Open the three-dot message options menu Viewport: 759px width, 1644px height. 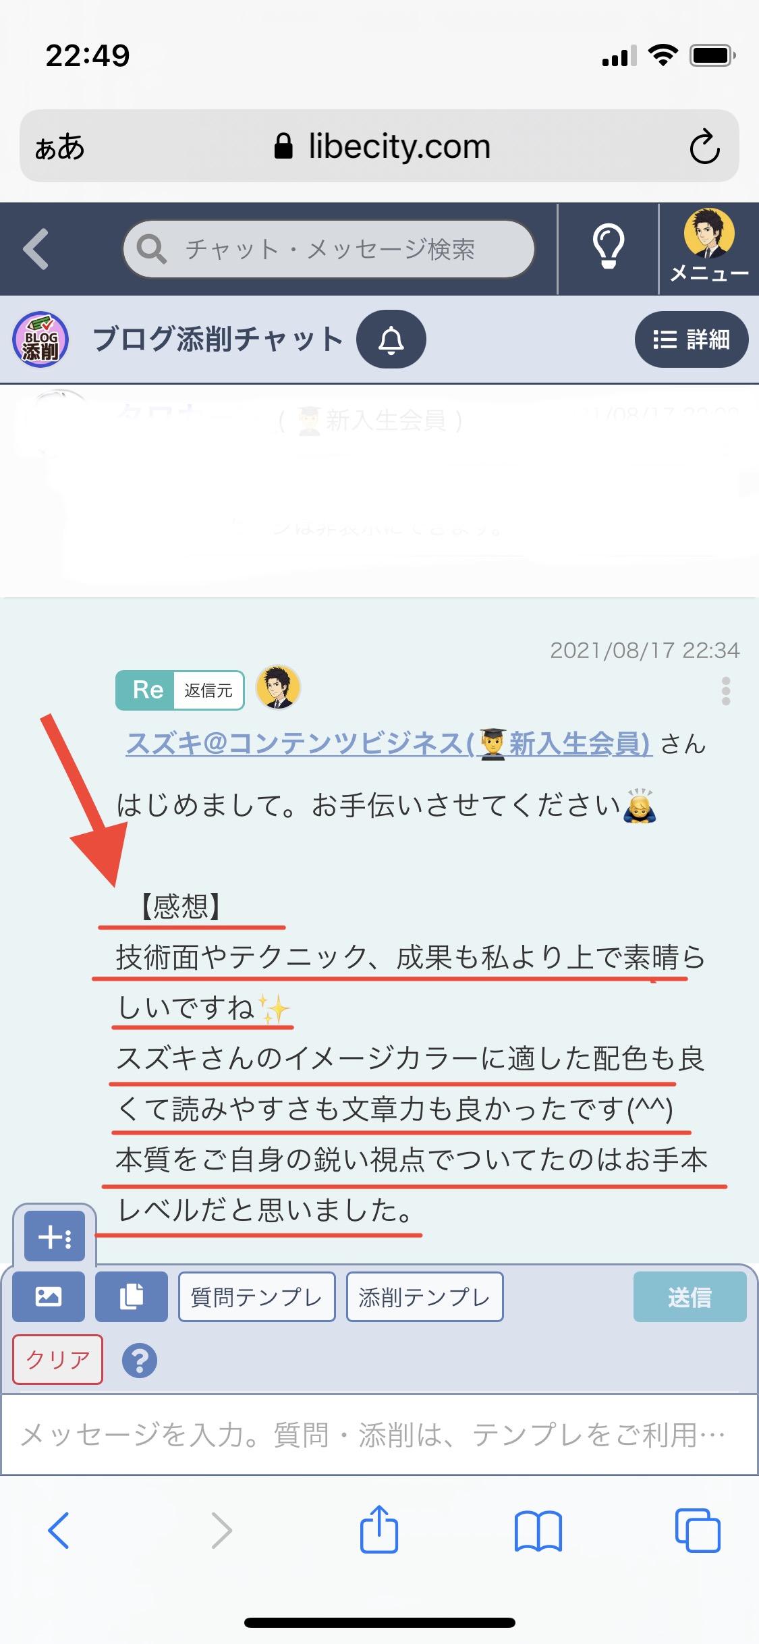tap(726, 692)
